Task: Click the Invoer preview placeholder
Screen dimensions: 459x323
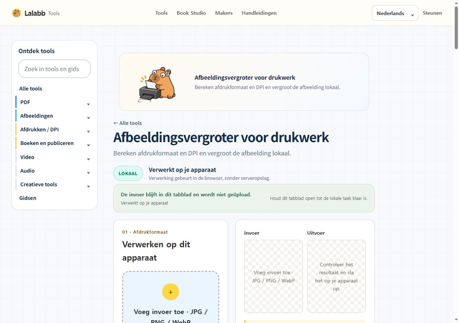Action: pos(274,276)
